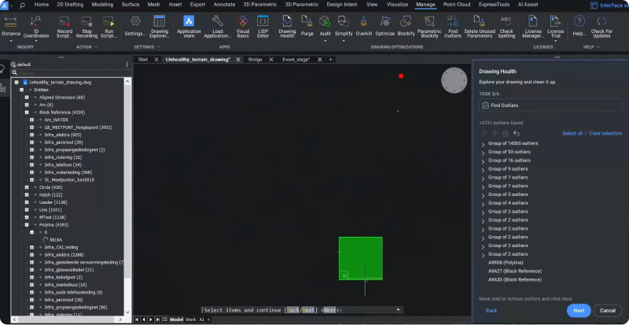This screenshot has width=629, height=325.
Task: Open the Audit dropdown arrow
Action: 325,41
